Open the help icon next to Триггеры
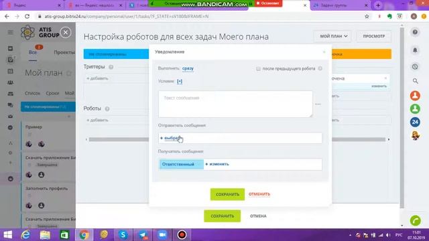 tap(111, 67)
